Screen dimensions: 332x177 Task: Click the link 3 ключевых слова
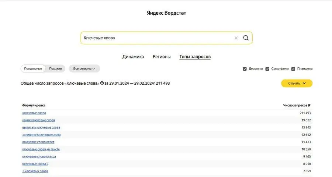point(35,171)
